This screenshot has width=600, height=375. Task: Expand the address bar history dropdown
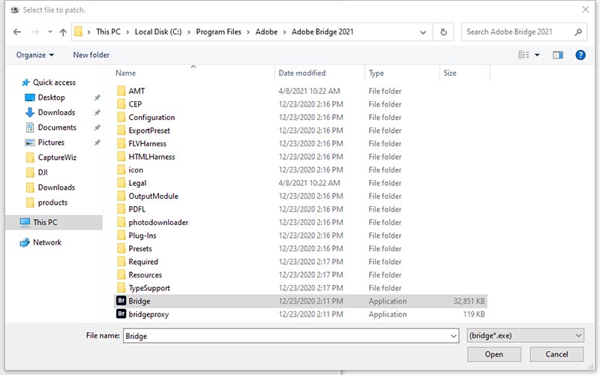[423, 32]
